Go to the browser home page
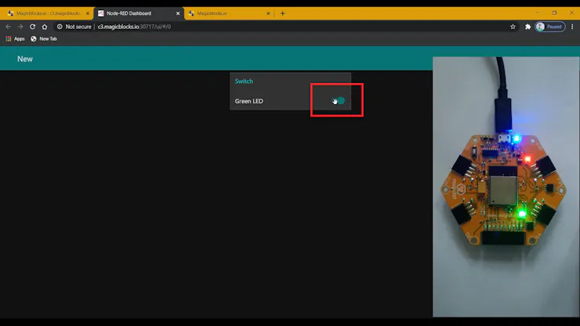Image resolution: width=580 pixels, height=326 pixels. [x=45, y=27]
